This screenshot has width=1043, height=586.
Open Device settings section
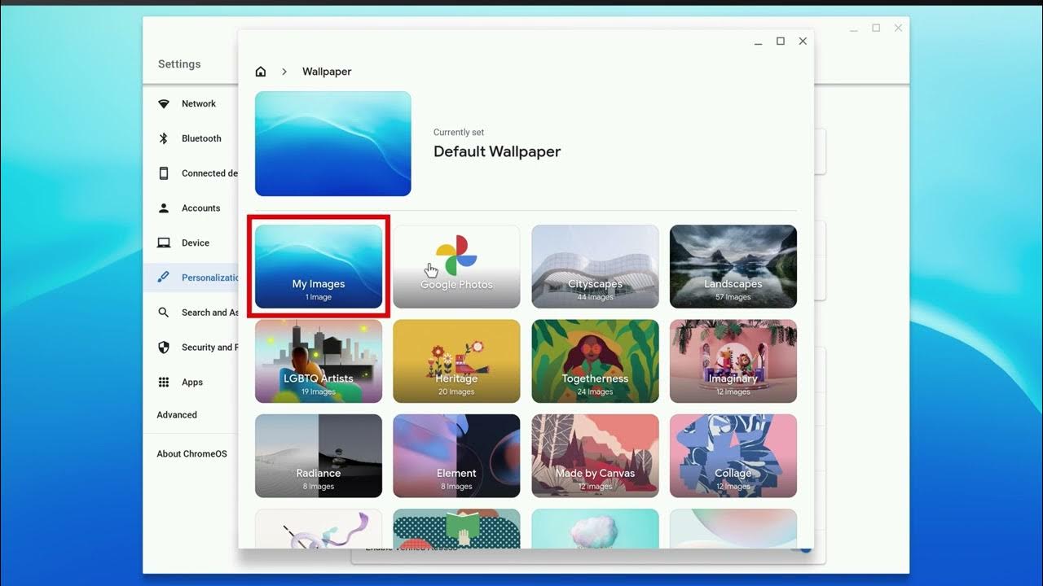click(196, 243)
